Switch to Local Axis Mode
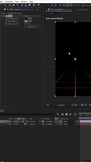This screenshot has height=162, width=91. point(49,5)
